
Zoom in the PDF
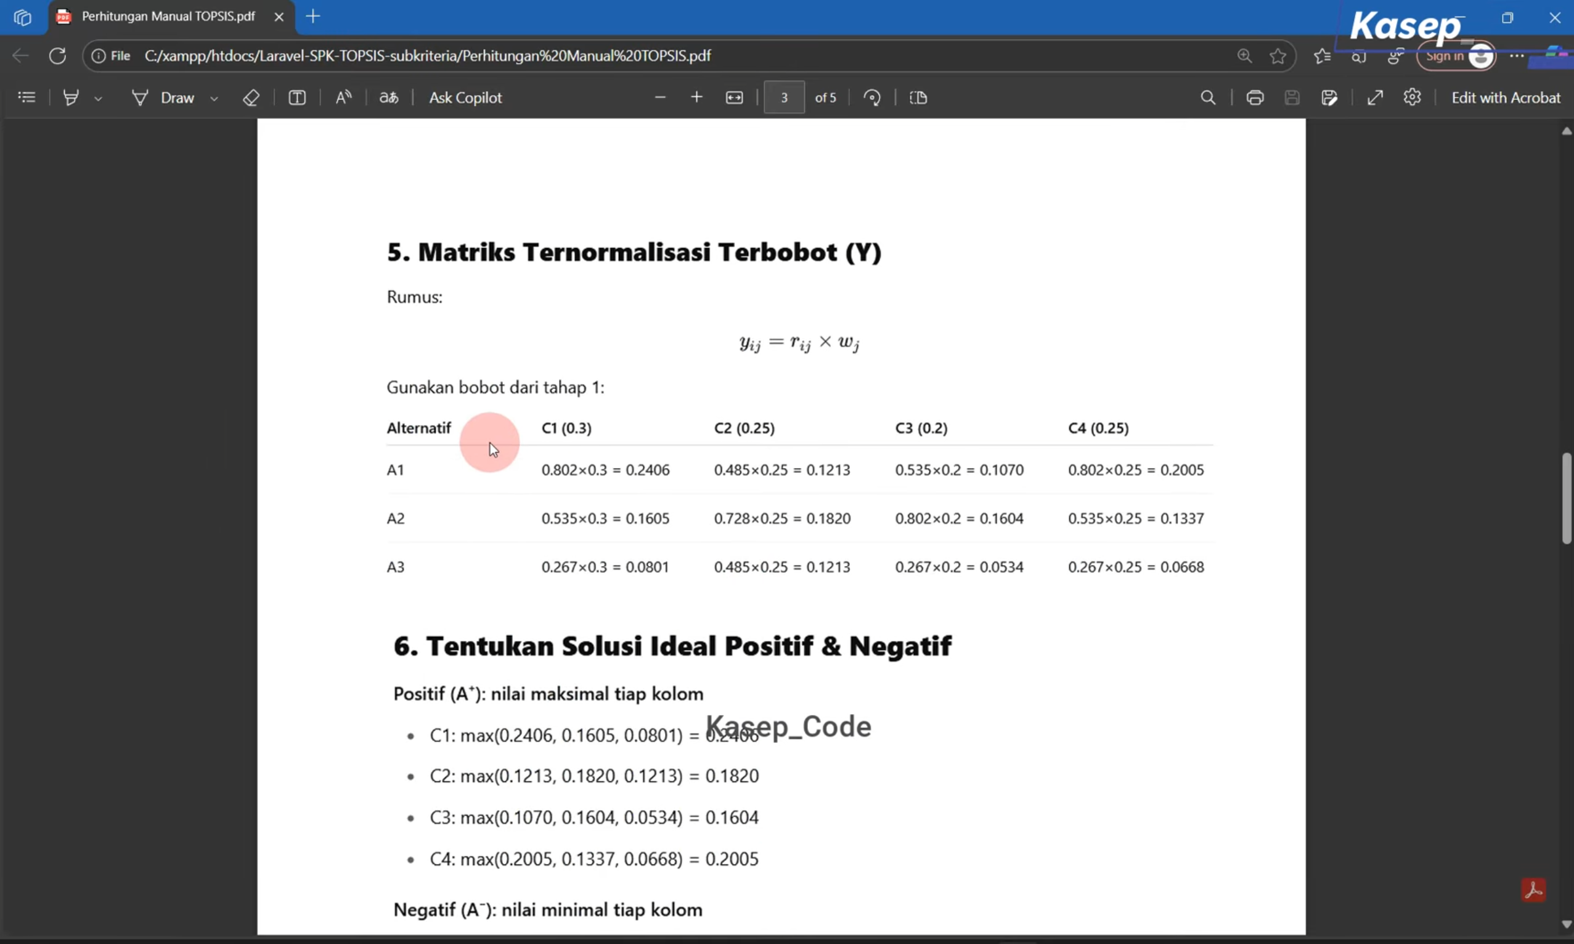click(x=697, y=97)
